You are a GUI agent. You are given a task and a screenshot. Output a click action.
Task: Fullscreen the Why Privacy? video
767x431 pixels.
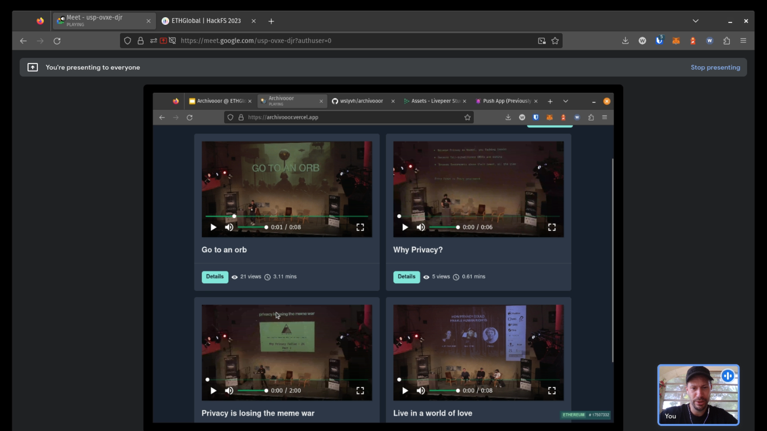552,227
